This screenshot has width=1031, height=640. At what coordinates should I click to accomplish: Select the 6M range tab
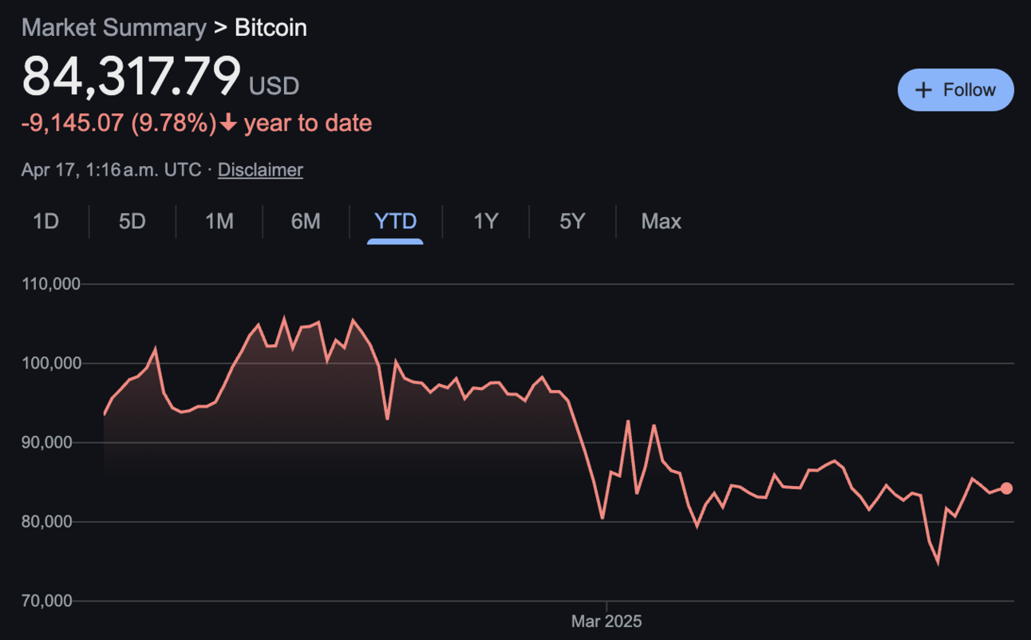306,221
